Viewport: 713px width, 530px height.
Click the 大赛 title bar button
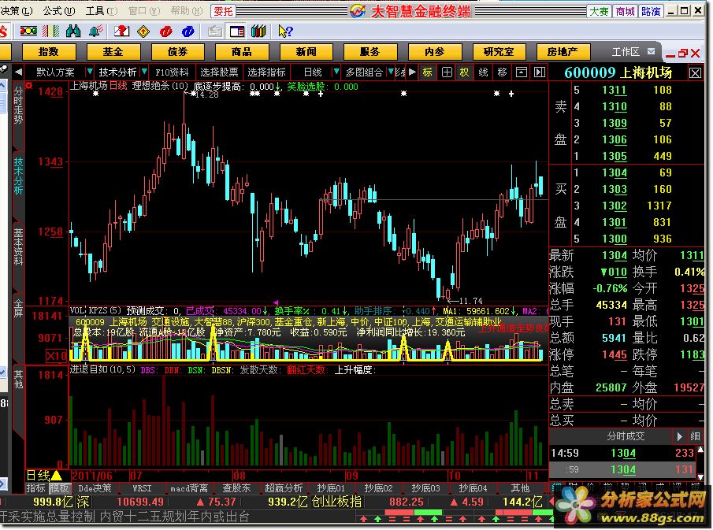tap(599, 11)
